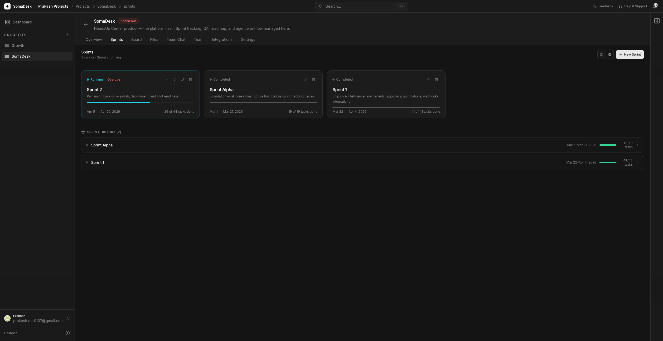Viewport: 663px width, 341px height.
Task: Mark Sprint 2 complete with checkmark icon
Action: point(167,80)
